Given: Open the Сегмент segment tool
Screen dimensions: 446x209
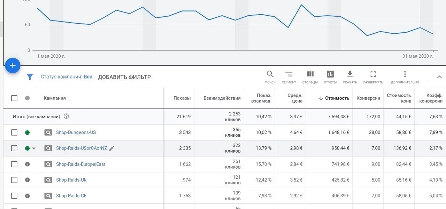Looking at the screenshot, I should point(289,77).
